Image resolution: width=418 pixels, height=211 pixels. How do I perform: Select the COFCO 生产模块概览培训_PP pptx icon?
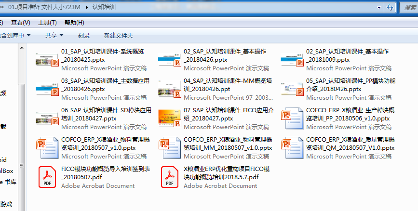(292, 119)
